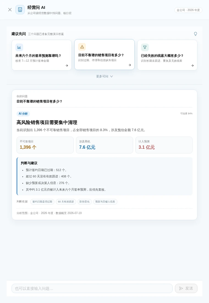Click the robot avatar icon beside 经营问 AI
The width and height of the screenshot is (209, 303).
[20, 10]
